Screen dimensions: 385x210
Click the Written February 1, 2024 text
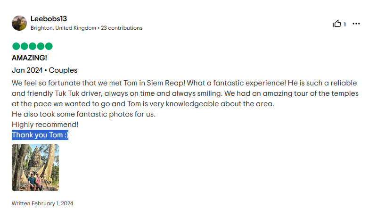(42, 203)
